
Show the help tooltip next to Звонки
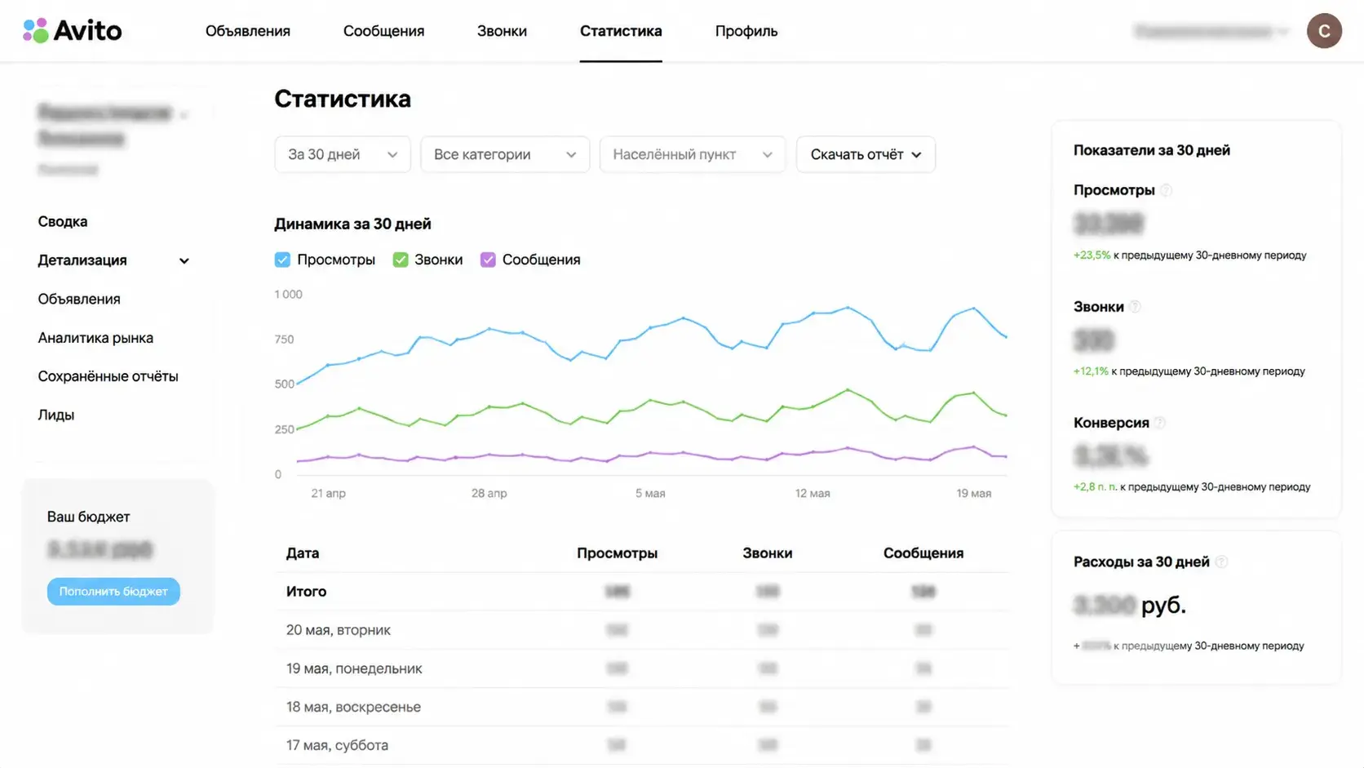point(1135,307)
